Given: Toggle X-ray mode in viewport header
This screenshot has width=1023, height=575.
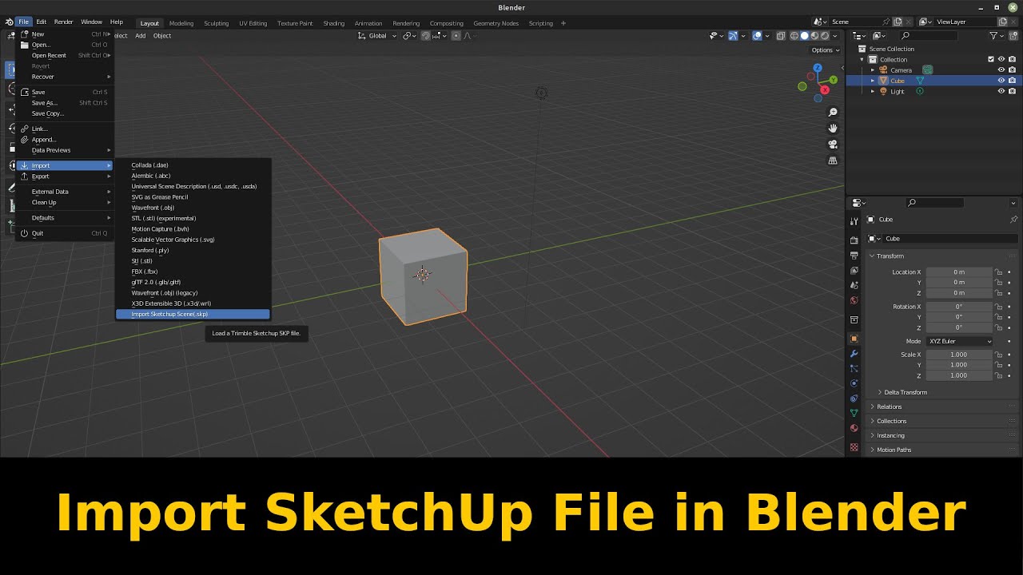Looking at the screenshot, I should pyautogui.click(x=781, y=36).
